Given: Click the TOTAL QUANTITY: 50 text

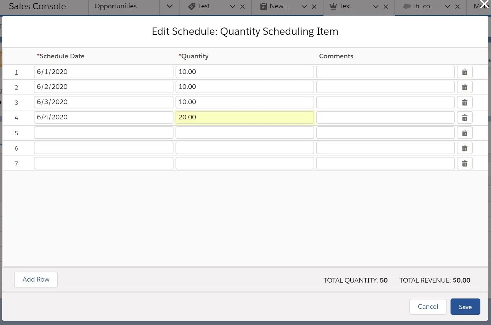Looking at the screenshot, I should coord(355,280).
